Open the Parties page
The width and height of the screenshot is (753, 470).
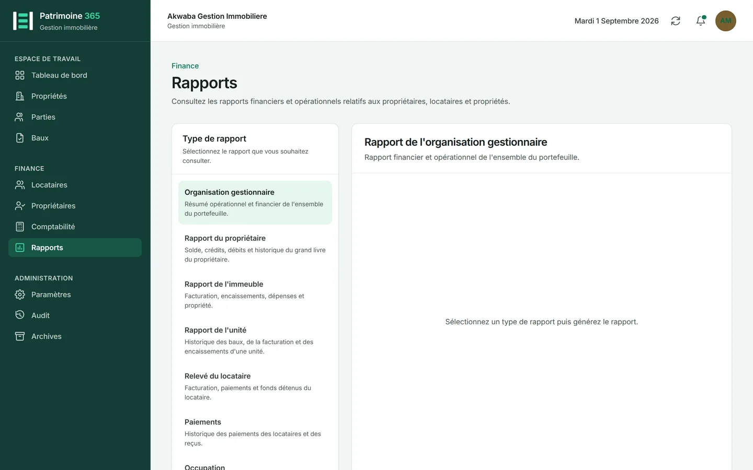click(x=75, y=117)
